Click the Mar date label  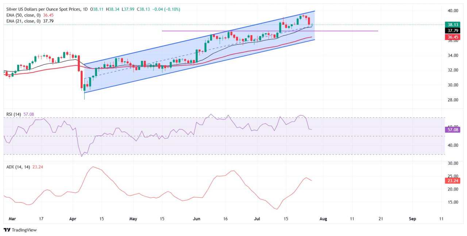coord(12,219)
